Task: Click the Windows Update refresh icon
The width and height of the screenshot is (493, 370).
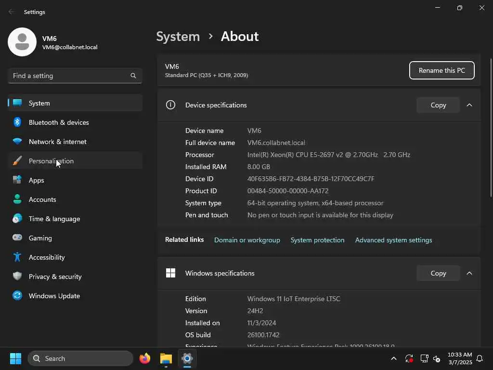Action: [x=17, y=295]
